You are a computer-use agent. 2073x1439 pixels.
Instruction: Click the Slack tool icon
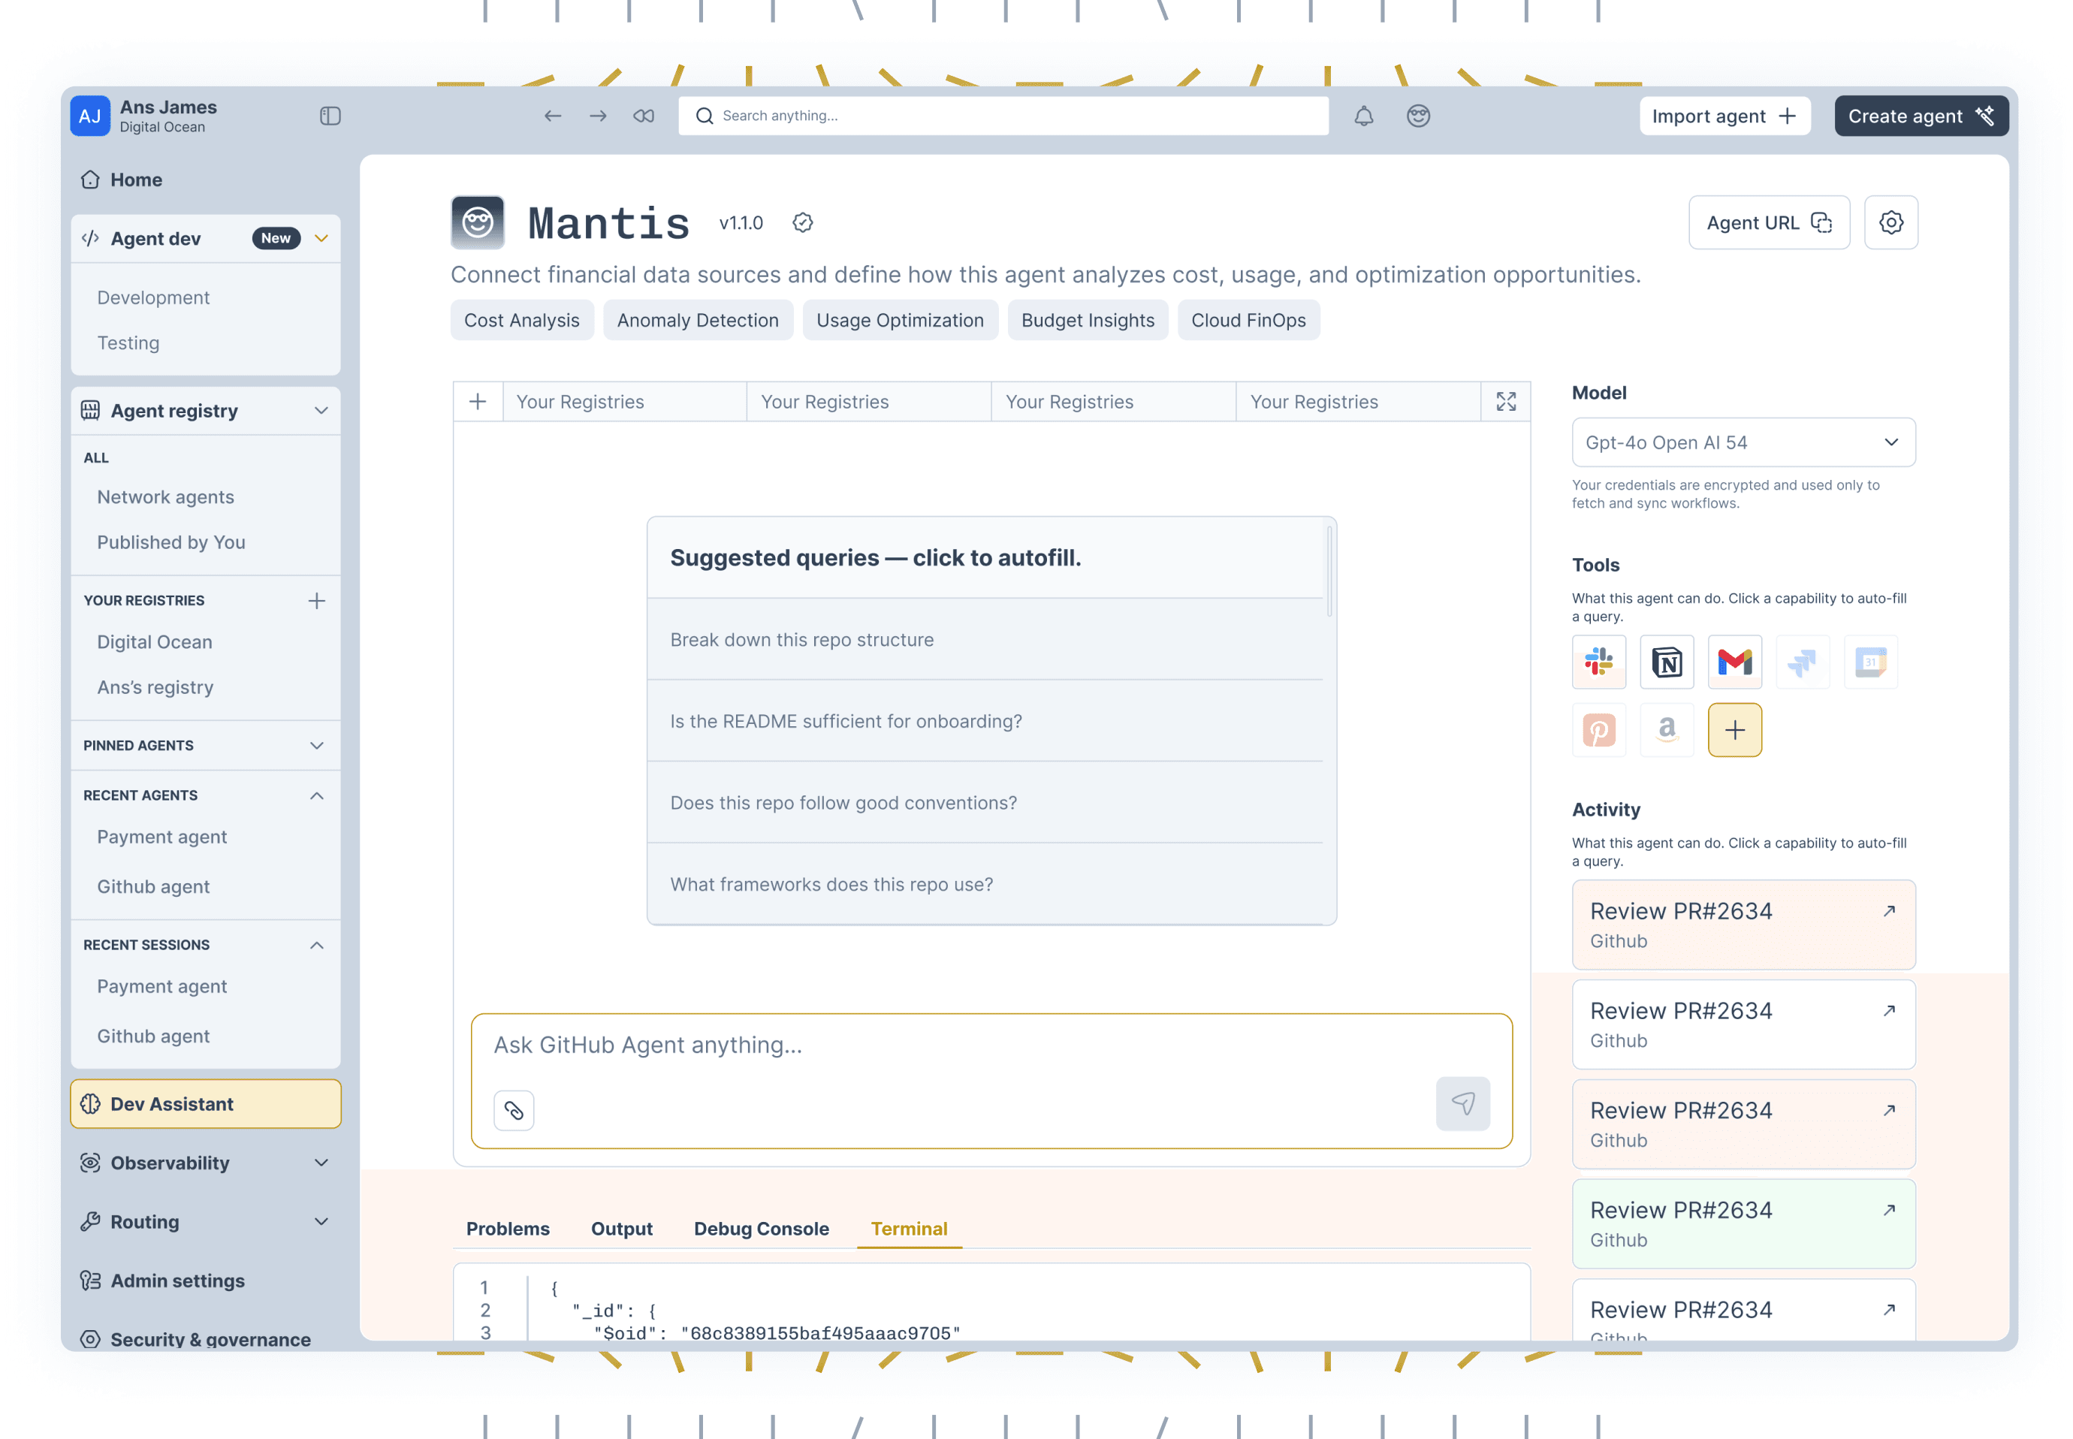point(1598,662)
